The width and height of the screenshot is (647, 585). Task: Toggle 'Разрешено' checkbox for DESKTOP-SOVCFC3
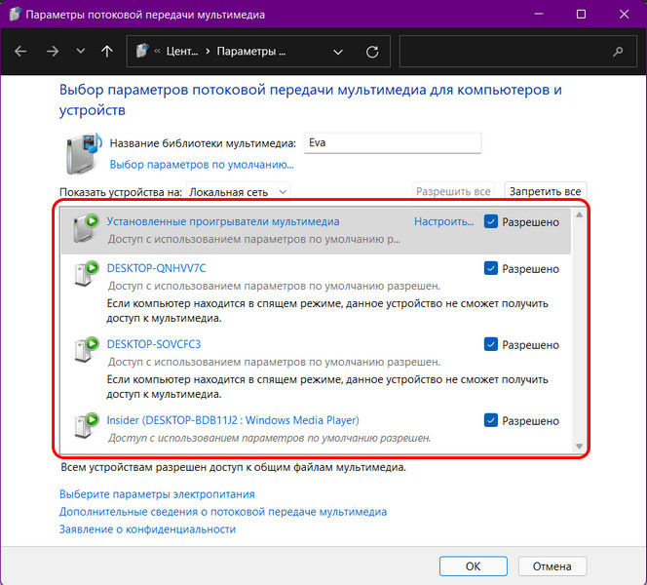[x=491, y=344]
